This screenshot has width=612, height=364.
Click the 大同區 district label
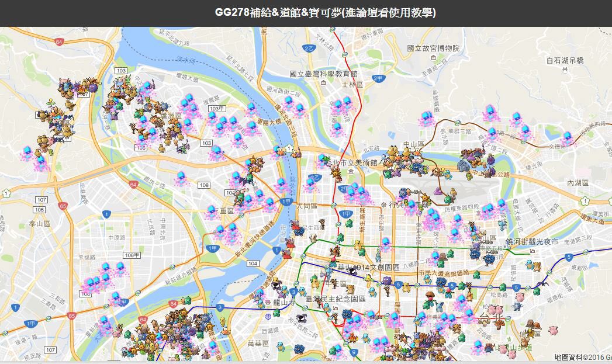[306, 206]
